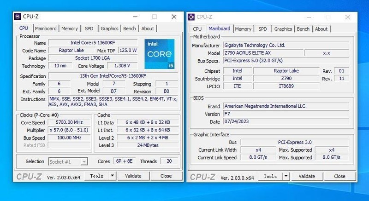Minimize the right CPU-Z window
The height and width of the screenshot is (201, 369).
309,17
